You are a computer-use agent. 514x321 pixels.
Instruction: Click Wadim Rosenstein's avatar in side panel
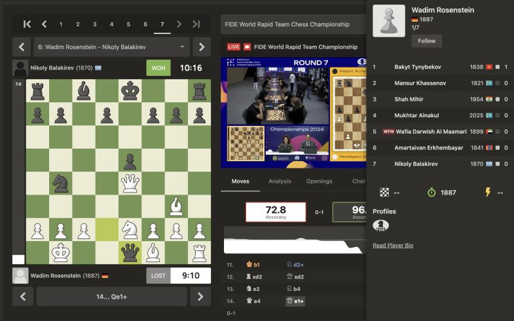coord(388,21)
